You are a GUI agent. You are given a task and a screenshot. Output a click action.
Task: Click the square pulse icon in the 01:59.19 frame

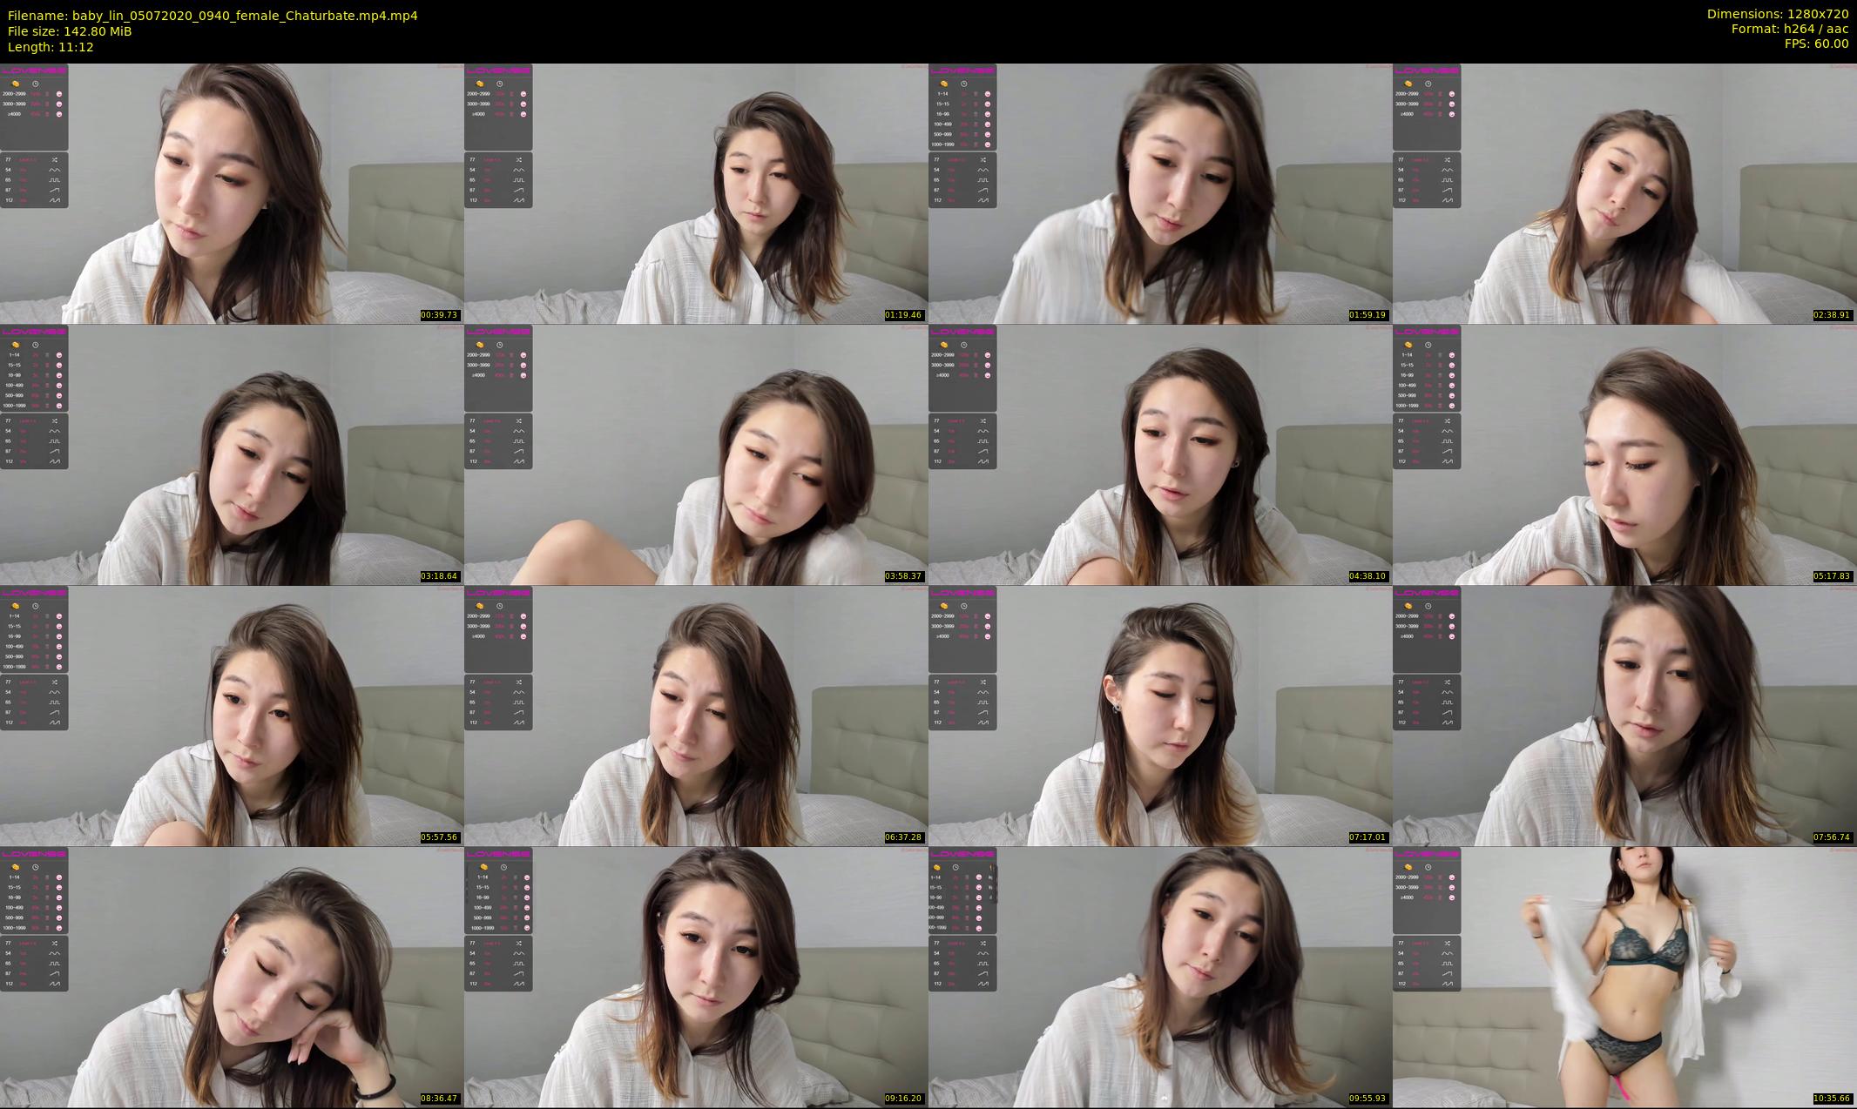click(983, 180)
